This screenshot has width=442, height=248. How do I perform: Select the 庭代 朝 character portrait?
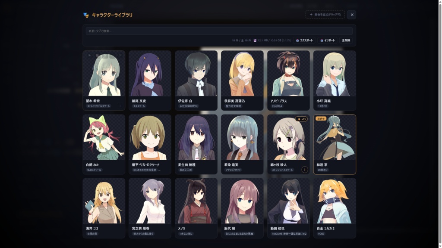click(242, 201)
